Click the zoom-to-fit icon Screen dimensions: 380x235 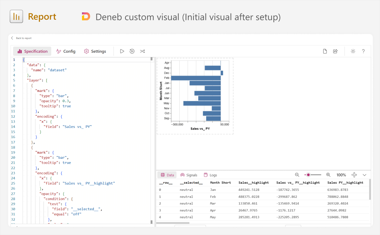coord(354,175)
